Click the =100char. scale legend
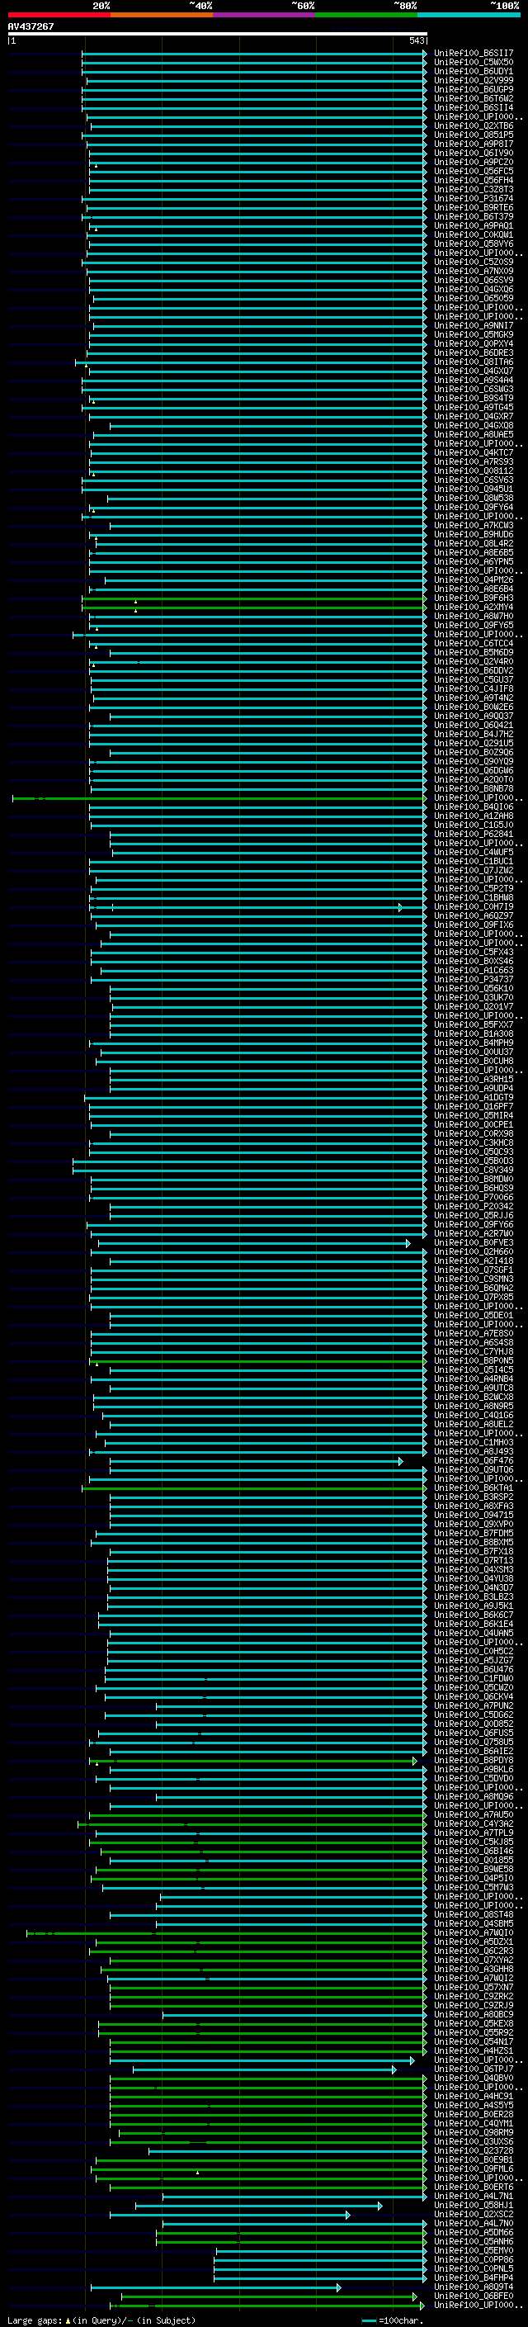 pyautogui.click(x=391, y=2320)
